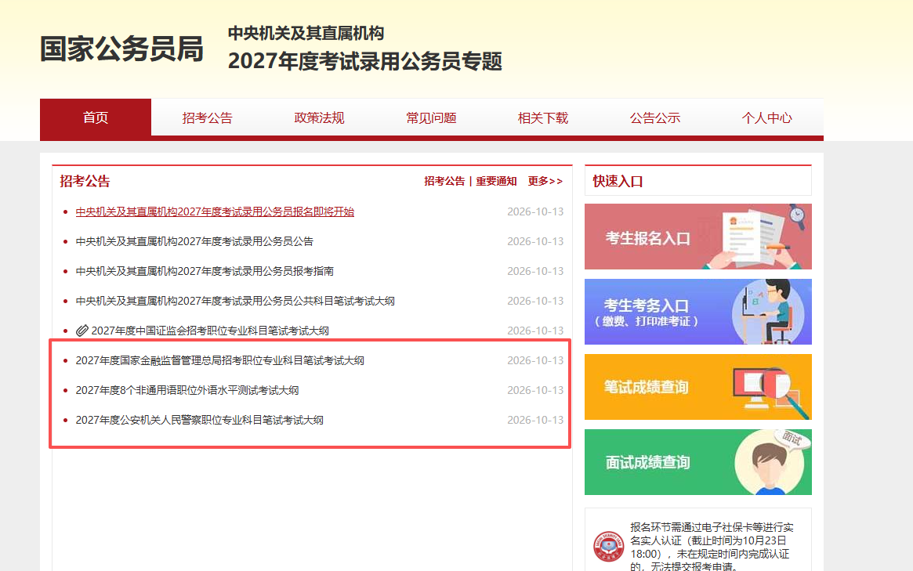Open the 相关下载 navigation tab
The width and height of the screenshot is (913, 571).
(x=542, y=117)
